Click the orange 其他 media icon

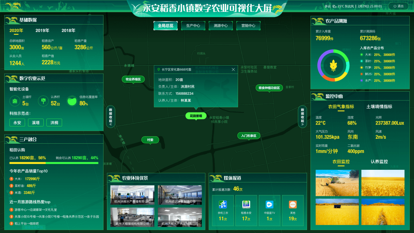(293, 205)
